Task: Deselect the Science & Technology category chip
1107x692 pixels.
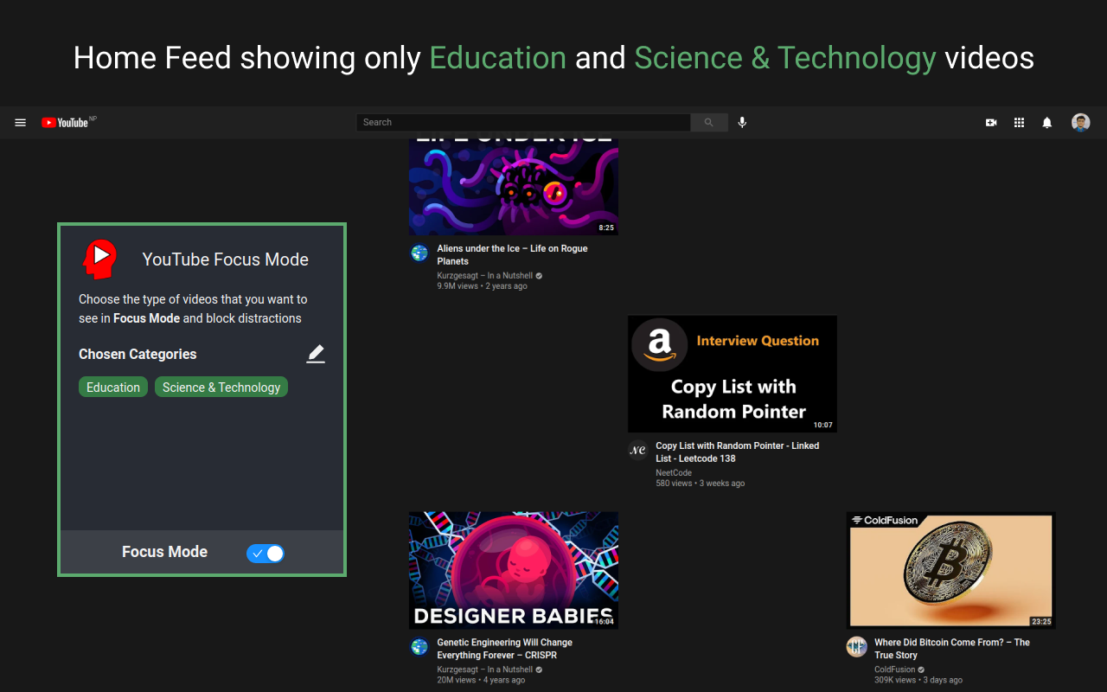Action: (221, 387)
